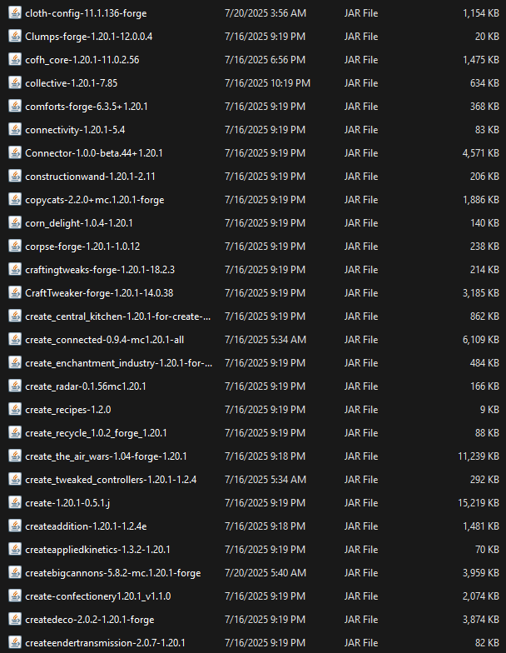
Task: Click the icon of create_connected-0.9.4-mc1.20.1-all
Action: 15,340
